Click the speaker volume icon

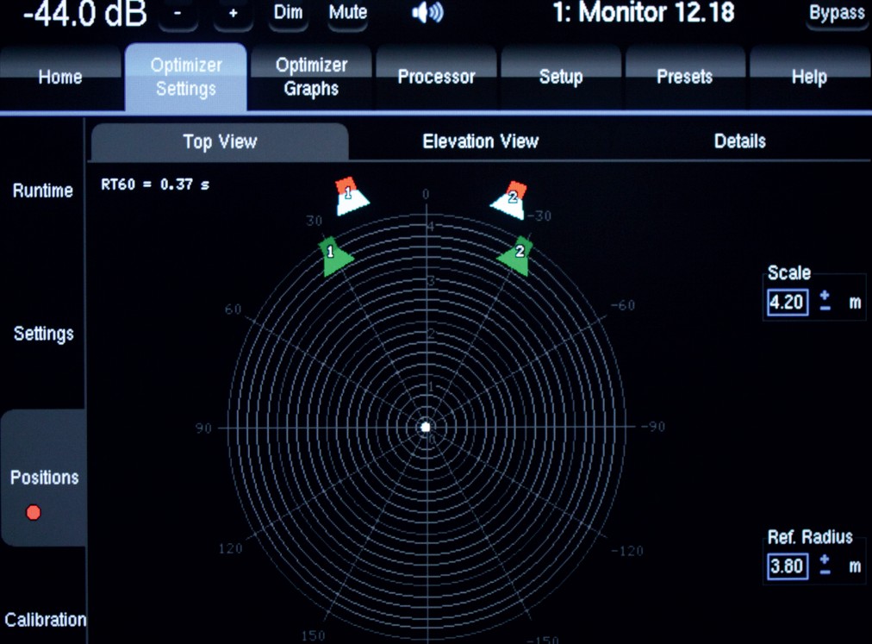point(427,13)
